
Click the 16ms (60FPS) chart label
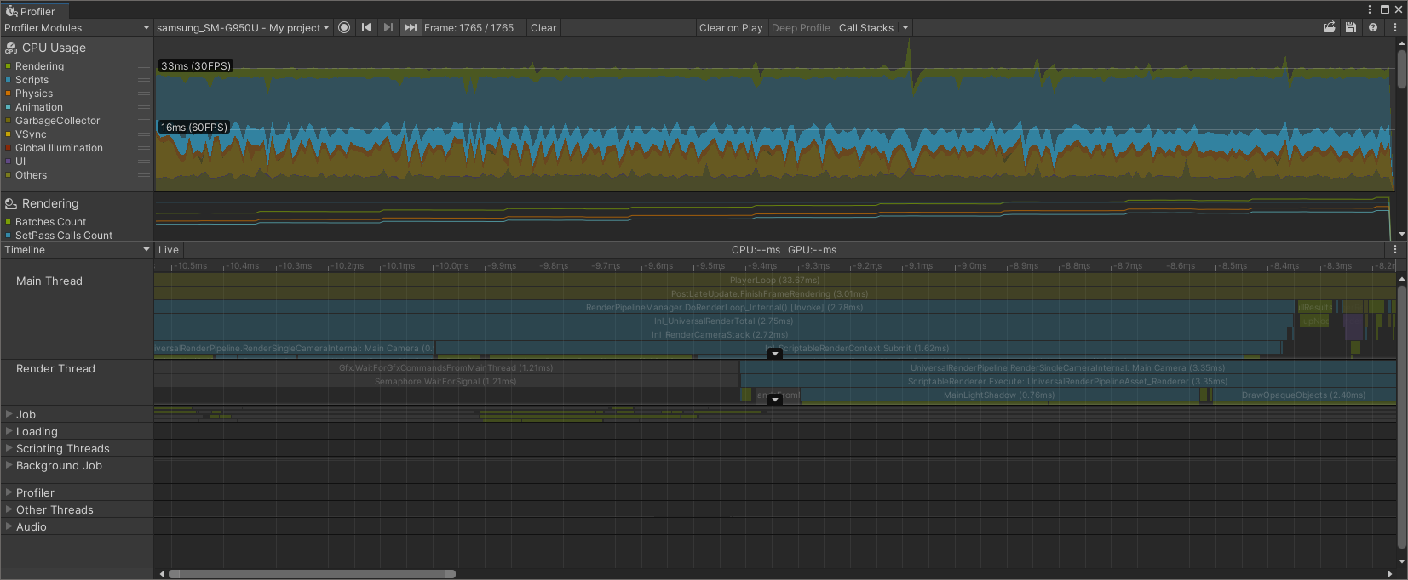(x=195, y=127)
